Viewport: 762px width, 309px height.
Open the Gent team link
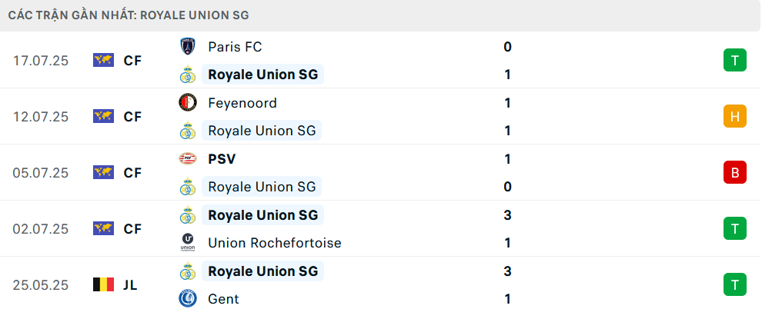point(223,299)
